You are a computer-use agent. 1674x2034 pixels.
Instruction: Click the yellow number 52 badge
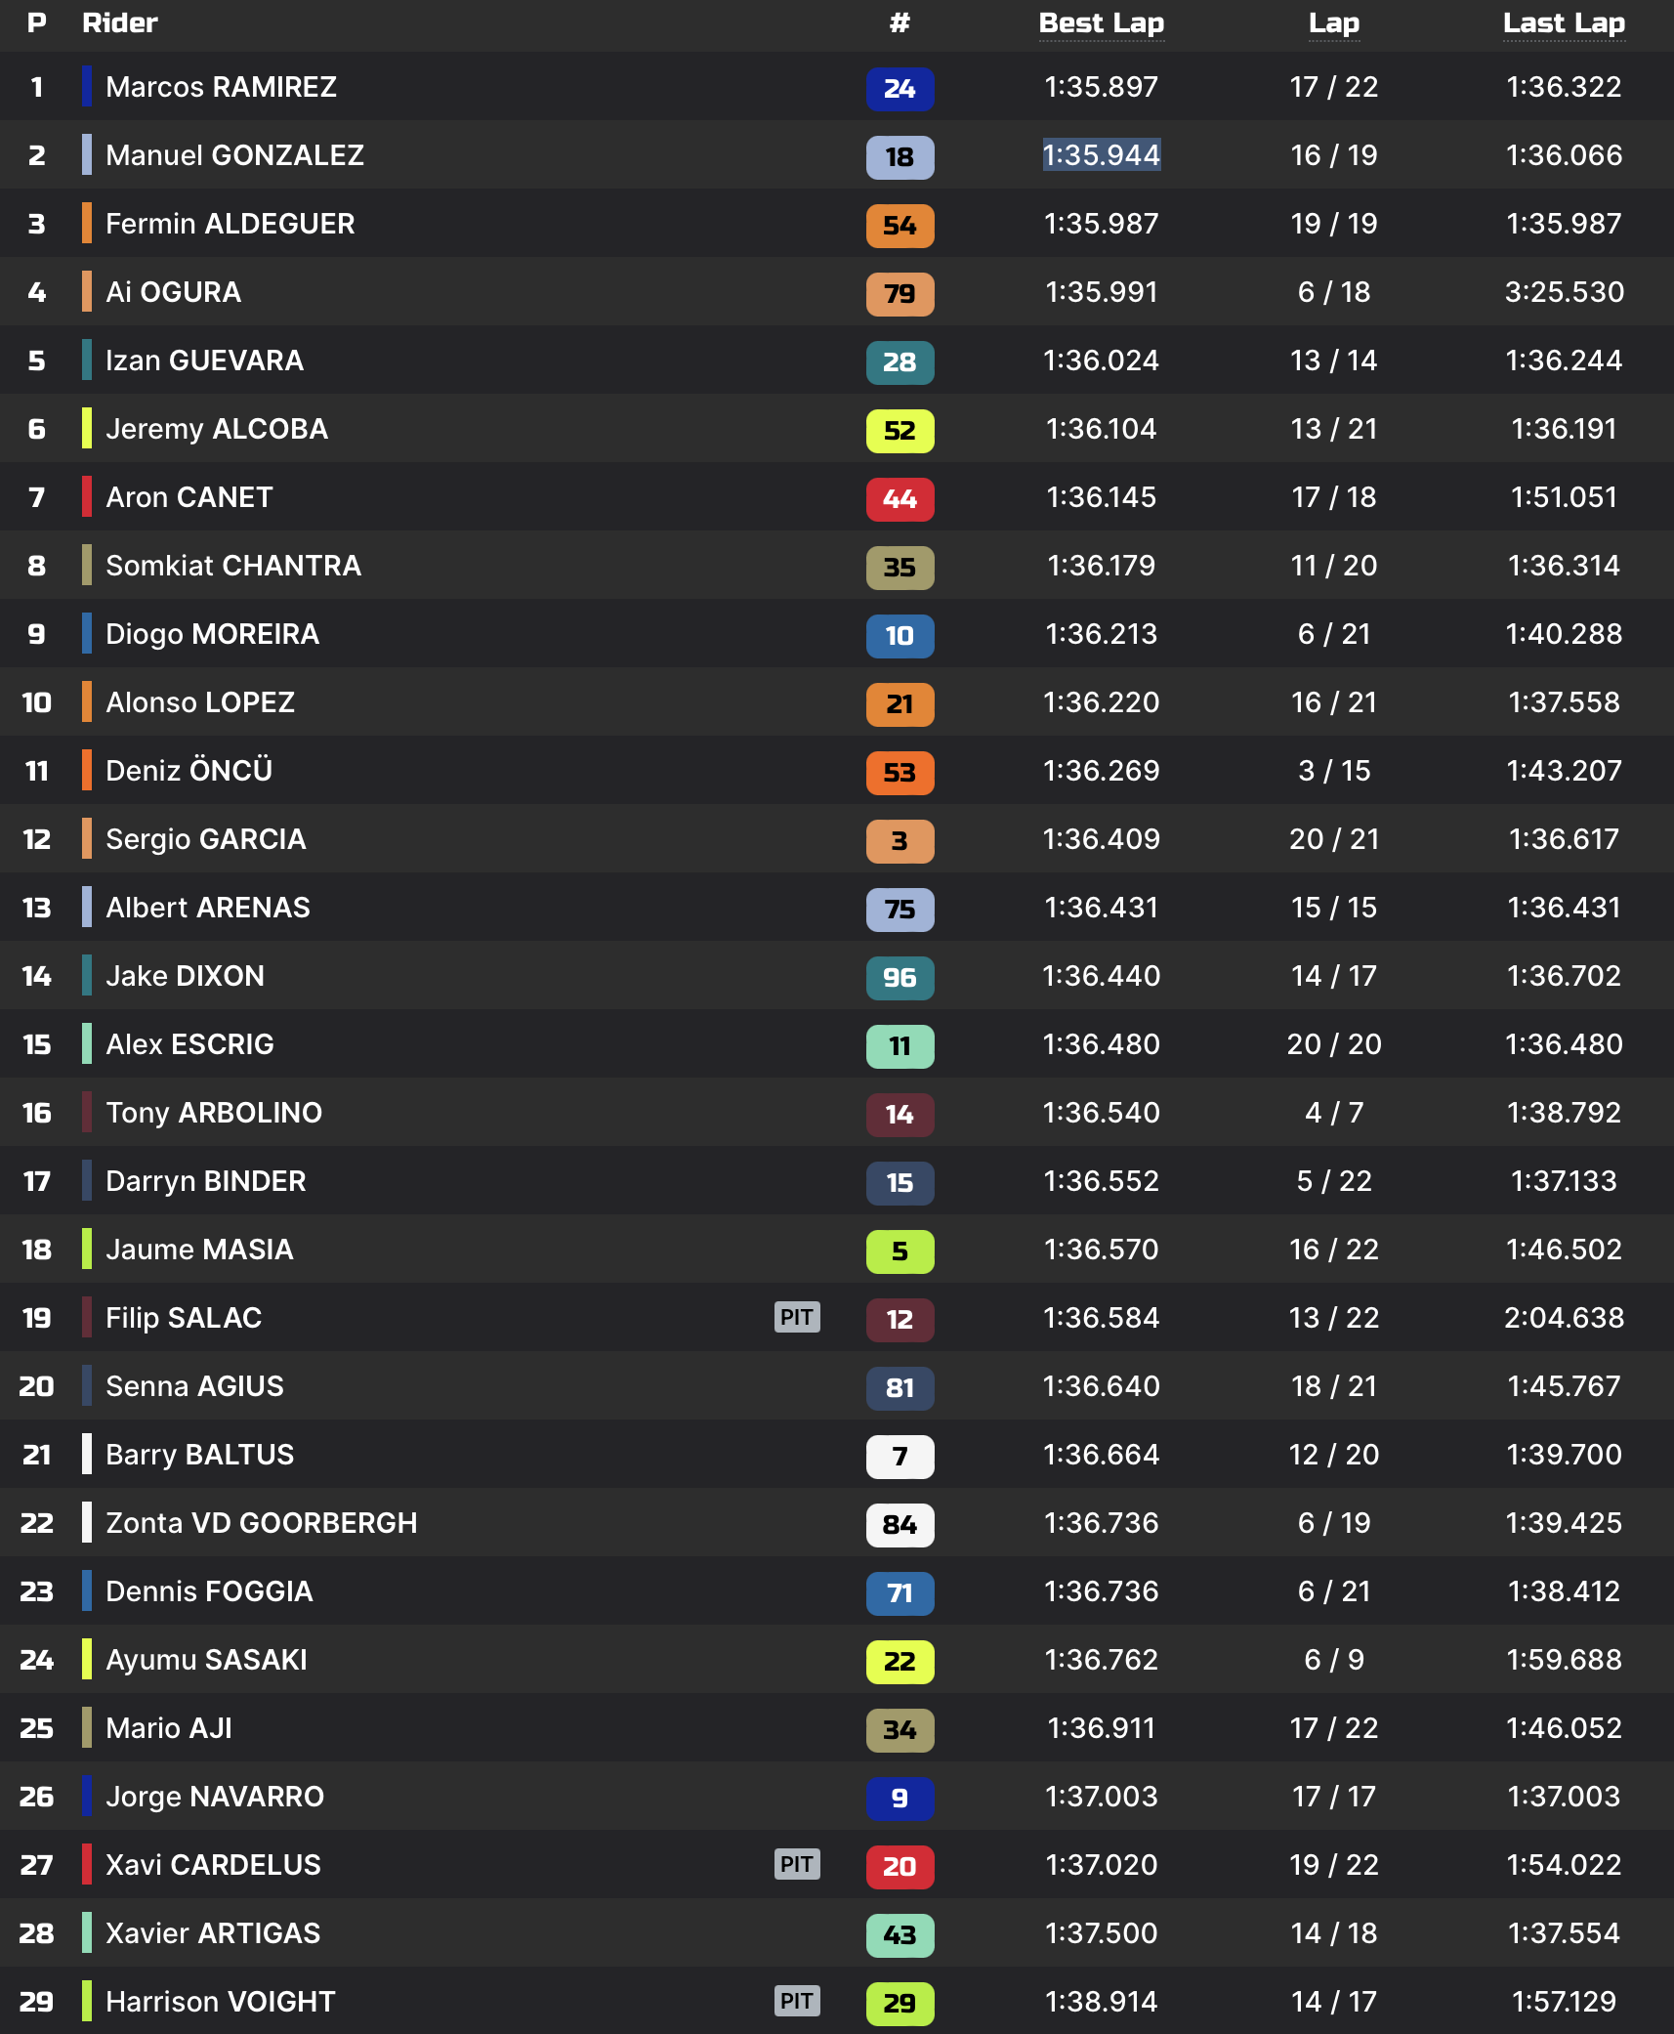point(900,431)
